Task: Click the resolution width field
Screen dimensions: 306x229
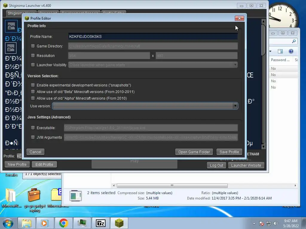Action: tap(109, 55)
